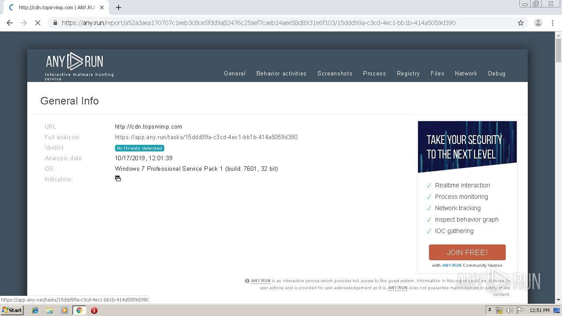
Task: Click the Network tracking list item
Action: pos(458,208)
